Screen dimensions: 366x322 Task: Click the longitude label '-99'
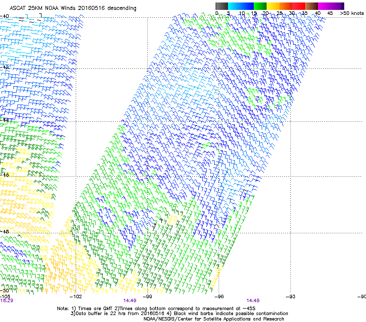(x=147, y=297)
